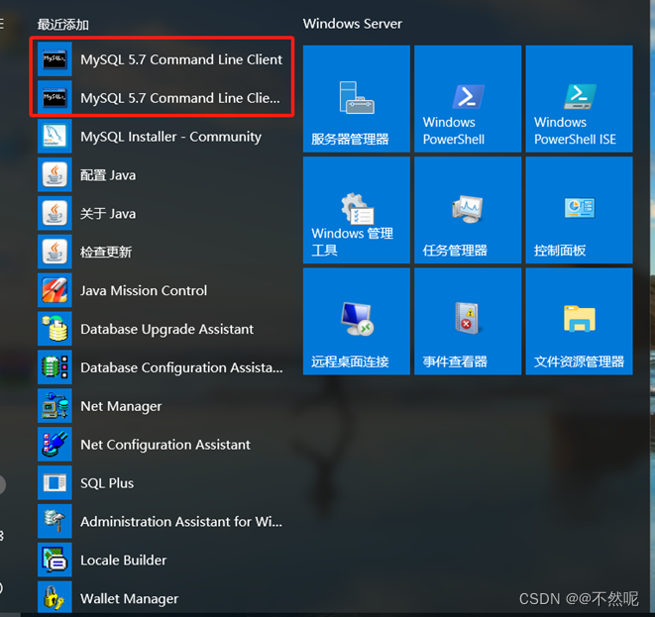Click the 关于 Java icon
This screenshot has width=655, height=617.
click(55, 213)
